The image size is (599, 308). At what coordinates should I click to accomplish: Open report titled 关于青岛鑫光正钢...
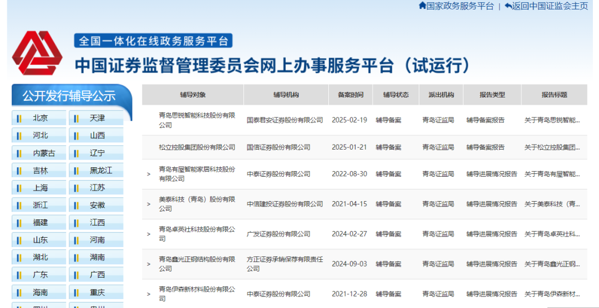(552, 264)
